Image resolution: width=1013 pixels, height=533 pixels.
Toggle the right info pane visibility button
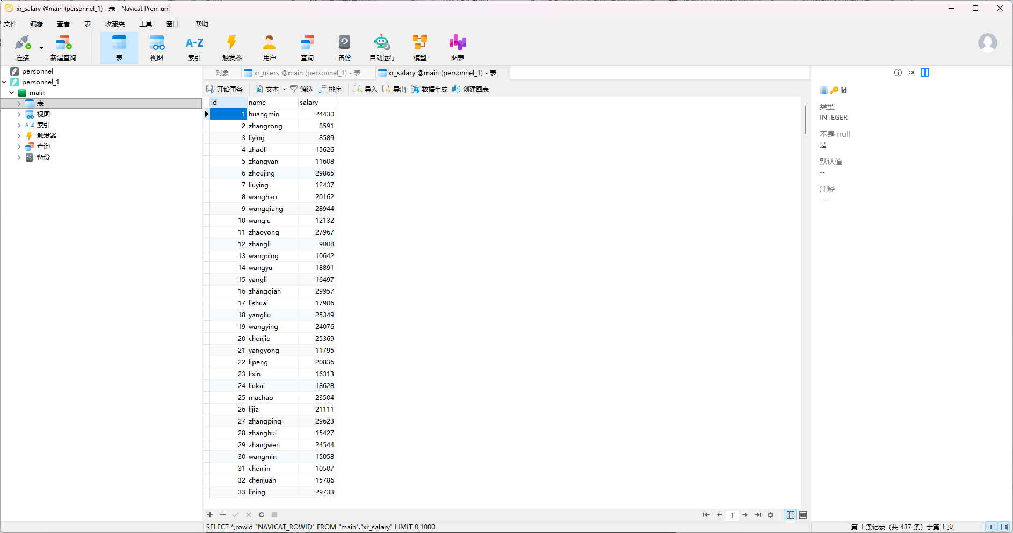pyautogui.click(x=1004, y=527)
